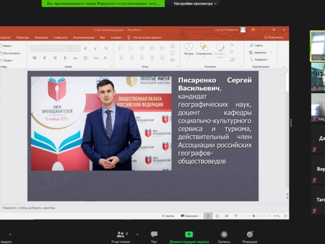Open the Zoom Chat panel
The height and width of the screenshot is (244, 325).
[x=154, y=237]
